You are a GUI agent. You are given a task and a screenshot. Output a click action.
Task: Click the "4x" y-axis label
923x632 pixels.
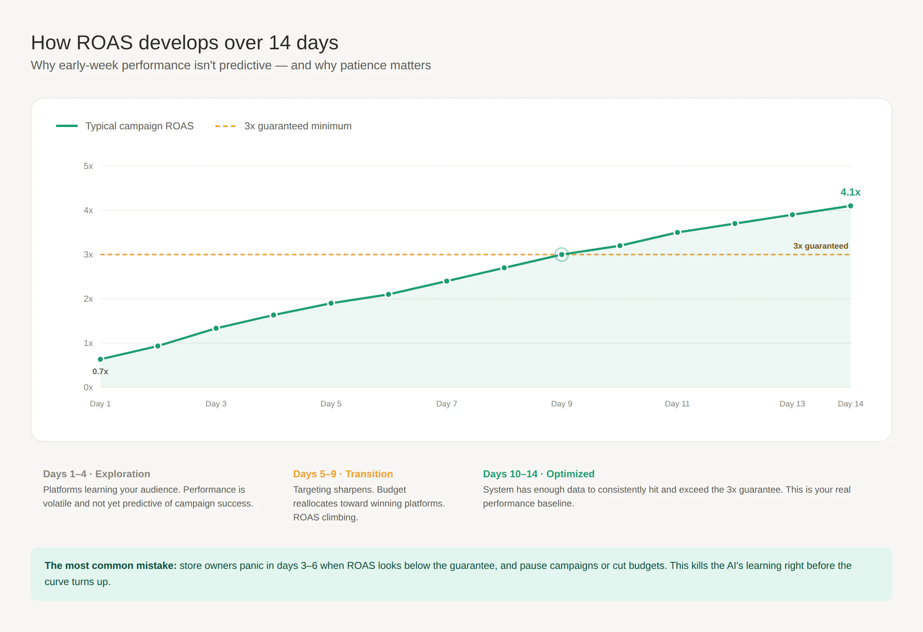click(x=88, y=210)
